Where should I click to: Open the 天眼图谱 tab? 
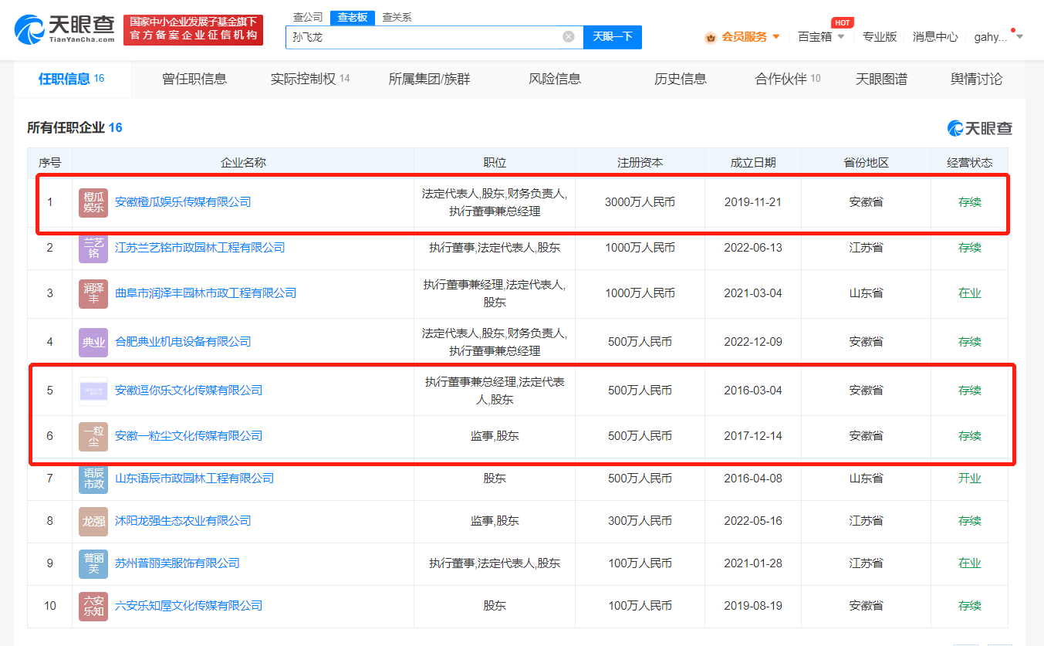[881, 79]
